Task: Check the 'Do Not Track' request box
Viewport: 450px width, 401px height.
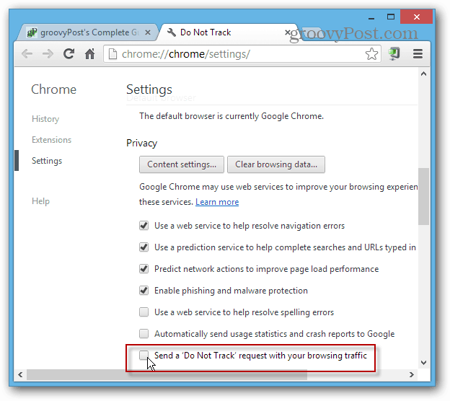Action: click(x=144, y=355)
